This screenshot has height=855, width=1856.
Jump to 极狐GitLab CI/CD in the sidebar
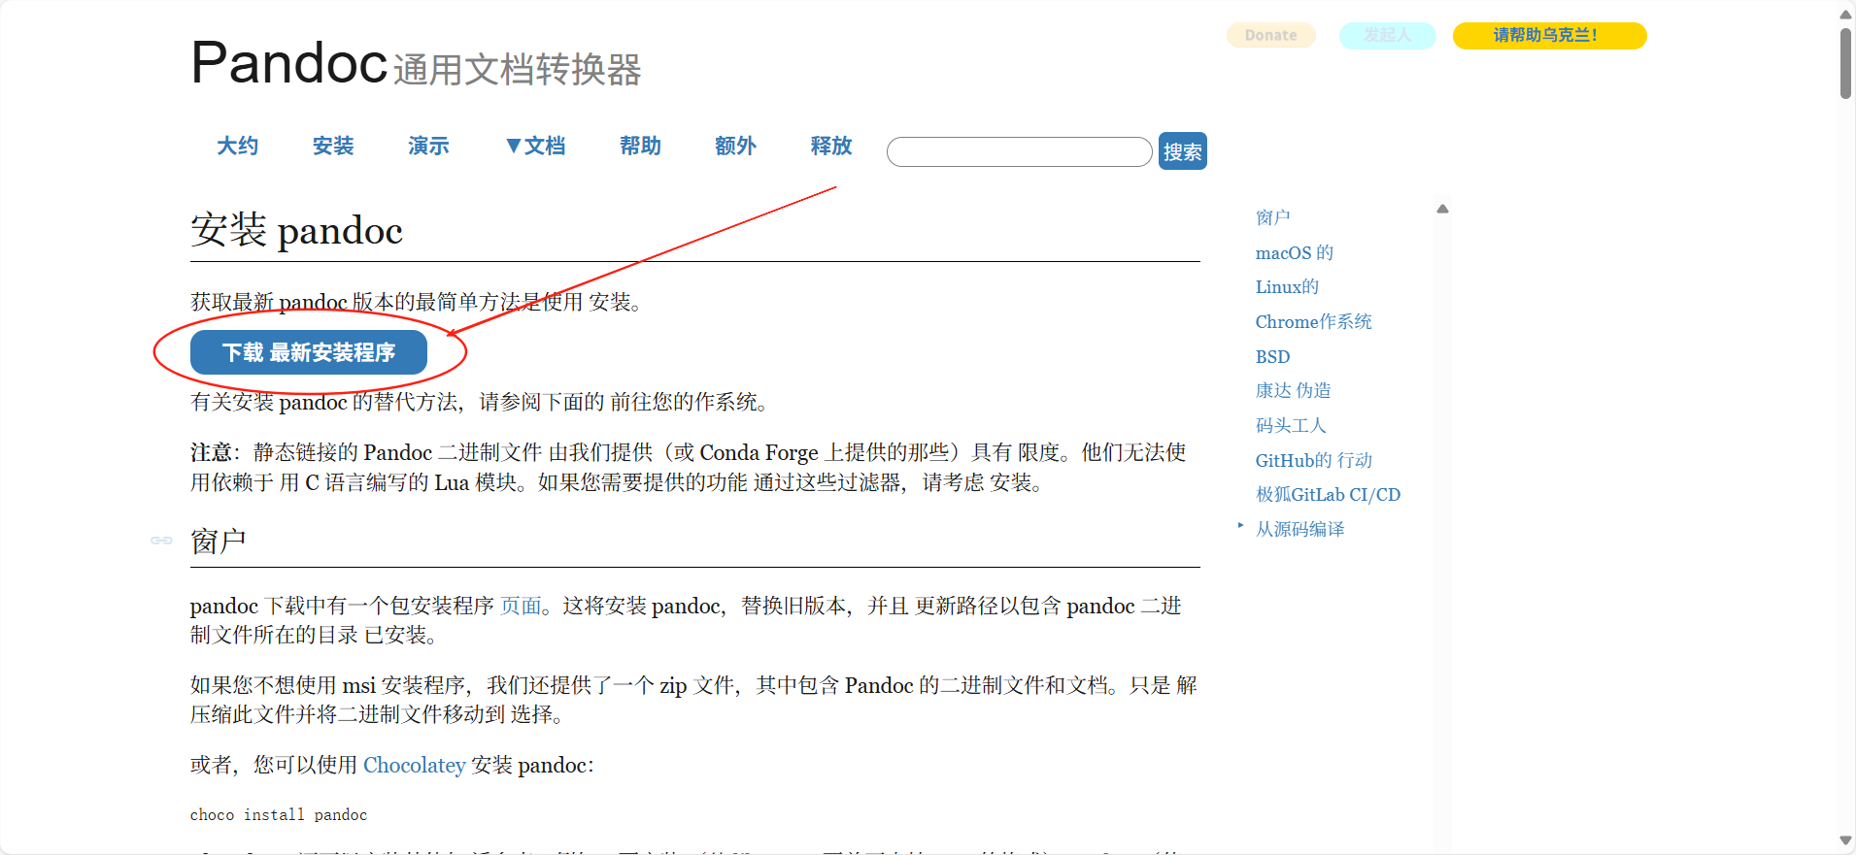point(1328,494)
